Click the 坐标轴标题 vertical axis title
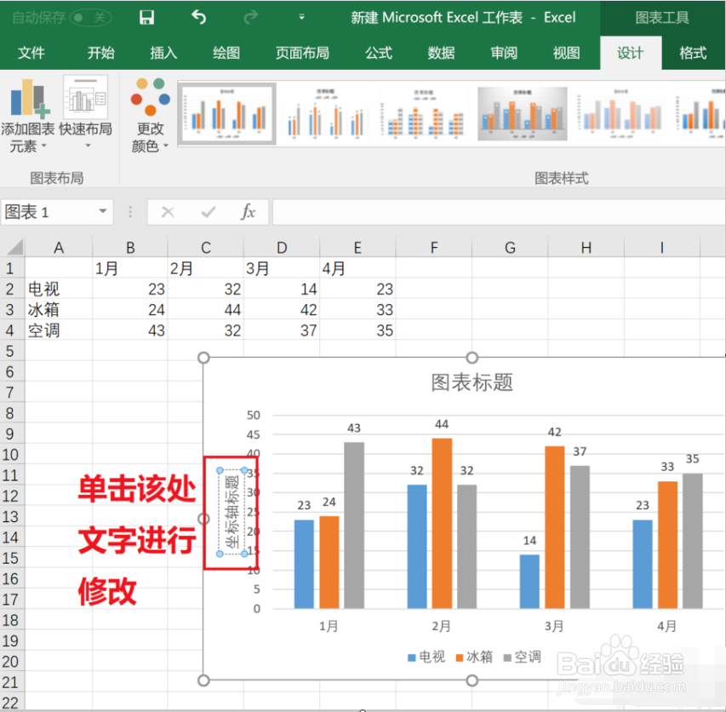The width and height of the screenshot is (726, 712). click(232, 512)
